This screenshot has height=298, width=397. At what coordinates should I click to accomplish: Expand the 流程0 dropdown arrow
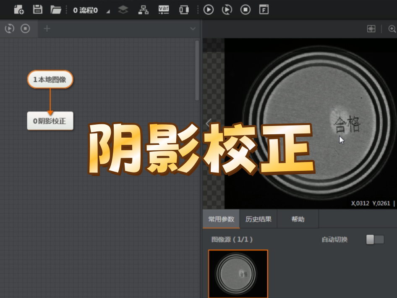coord(108,11)
